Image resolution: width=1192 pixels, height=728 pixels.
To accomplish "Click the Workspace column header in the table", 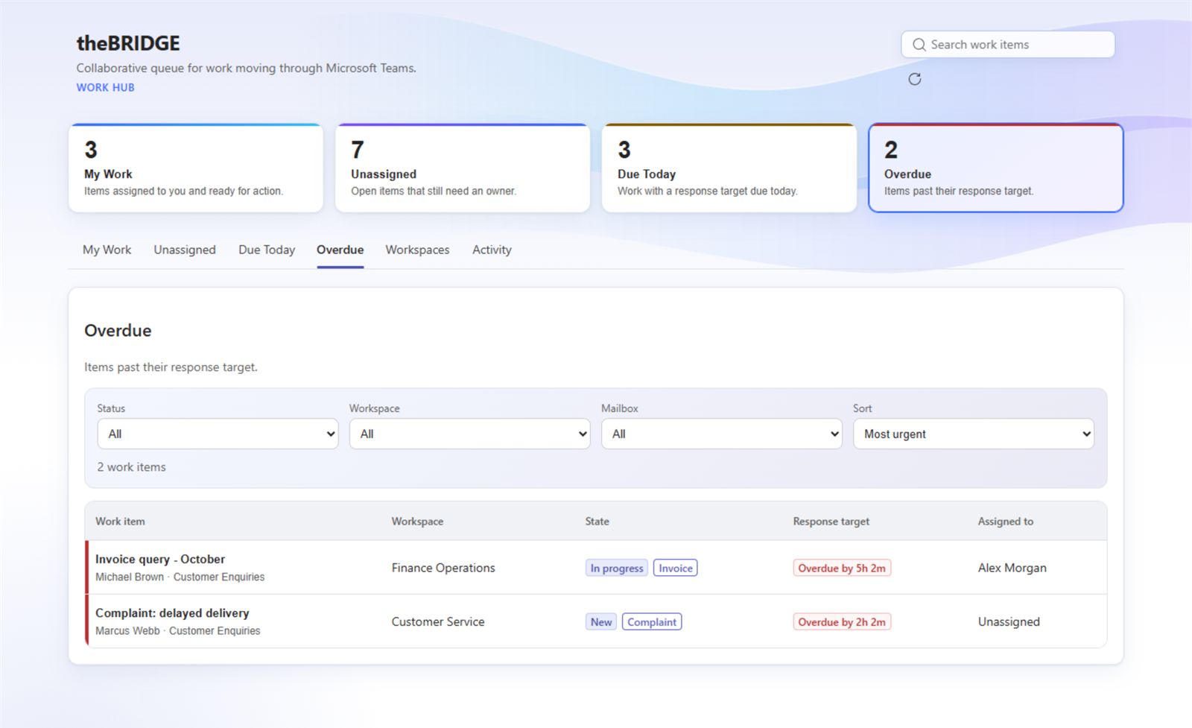I will (417, 522).
